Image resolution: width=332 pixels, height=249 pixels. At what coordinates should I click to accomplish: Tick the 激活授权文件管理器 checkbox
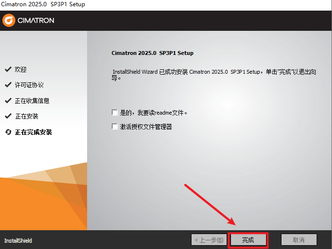click(115, 127)
